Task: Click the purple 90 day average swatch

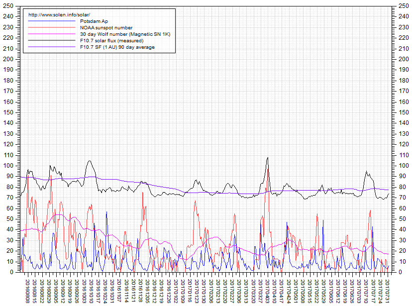Action: pos(52,47)
